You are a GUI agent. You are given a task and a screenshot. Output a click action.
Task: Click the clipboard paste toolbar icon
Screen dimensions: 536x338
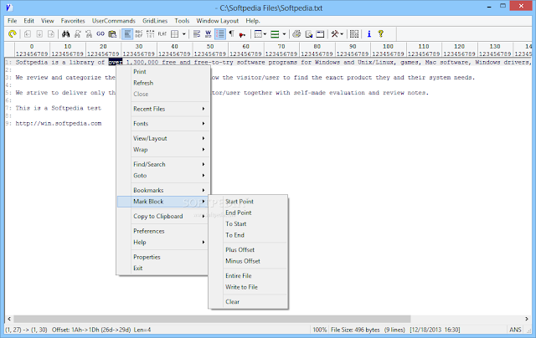coord(112,33)
